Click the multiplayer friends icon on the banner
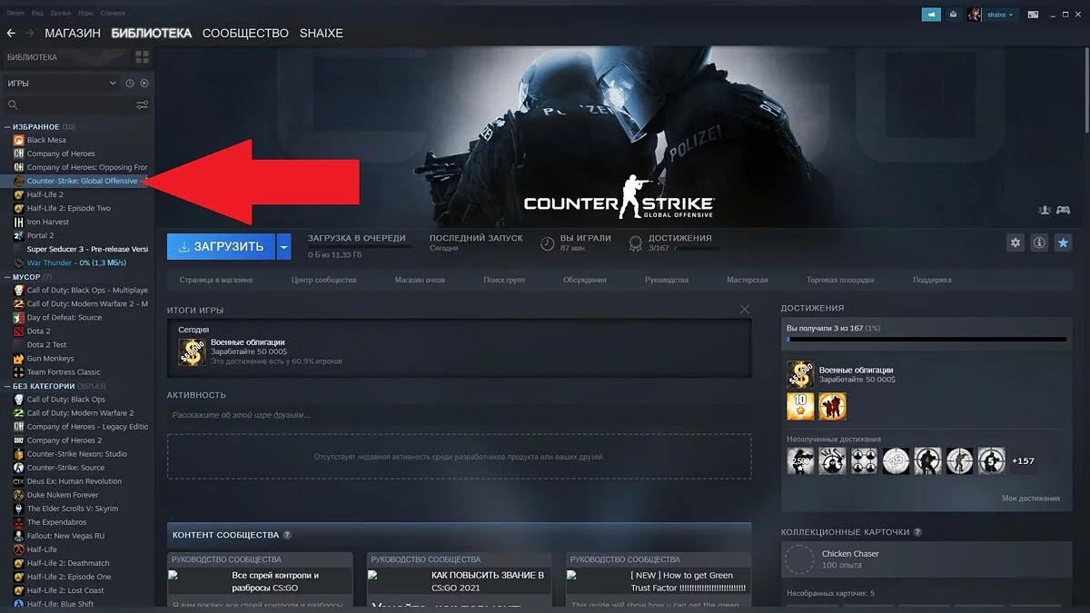This screenshot has width=1090, height=613. (1045, 210)
